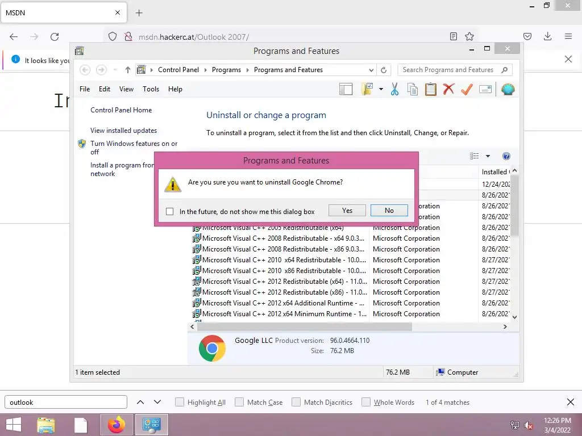Click the Up arrow in the Programs and Features address bar

(x=128, y=70)
